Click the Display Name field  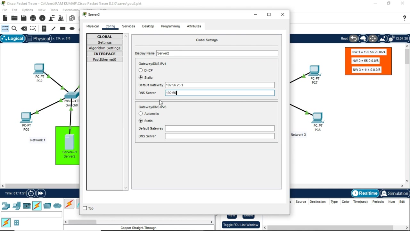pos(217,53)
